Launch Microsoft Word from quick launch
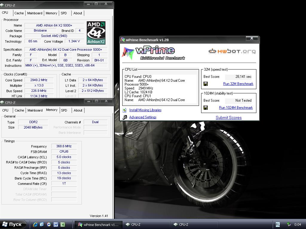Image resolution: width=306 pixels, height=229 pixels. click(56, 225)
